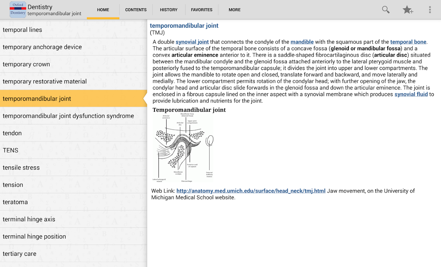Follow the 'mandible' link
441x267 pixels.
point(302,42)
